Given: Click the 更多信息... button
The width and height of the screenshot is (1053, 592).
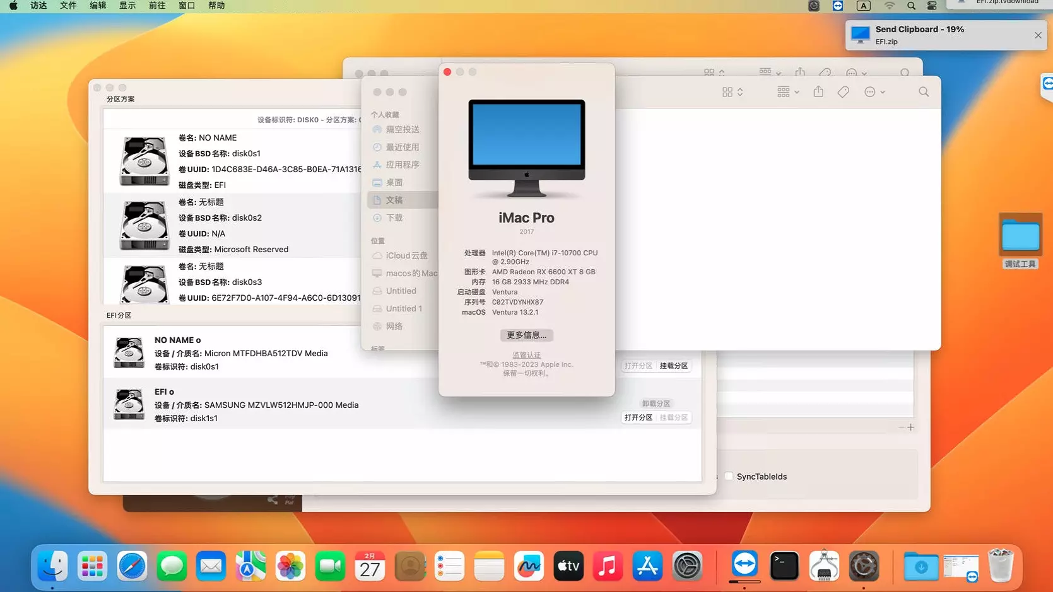Looking at the screenshot, I should (x=526, y=335).
